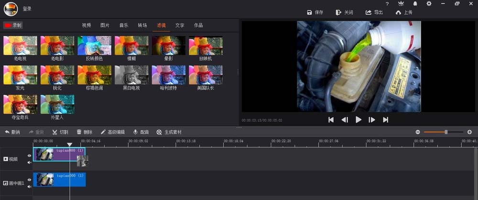The height and width of the screenshot is (200, 478).
Task: Pick the 晕影 vignette filter
Action: point(169,45)
